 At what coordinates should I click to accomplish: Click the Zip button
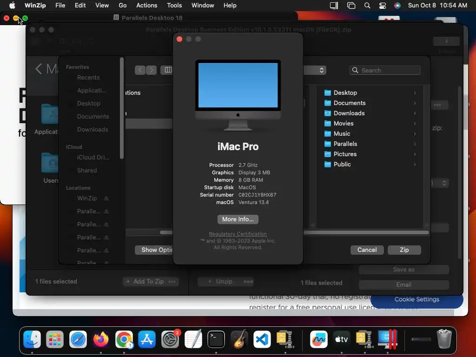[404, 250]
